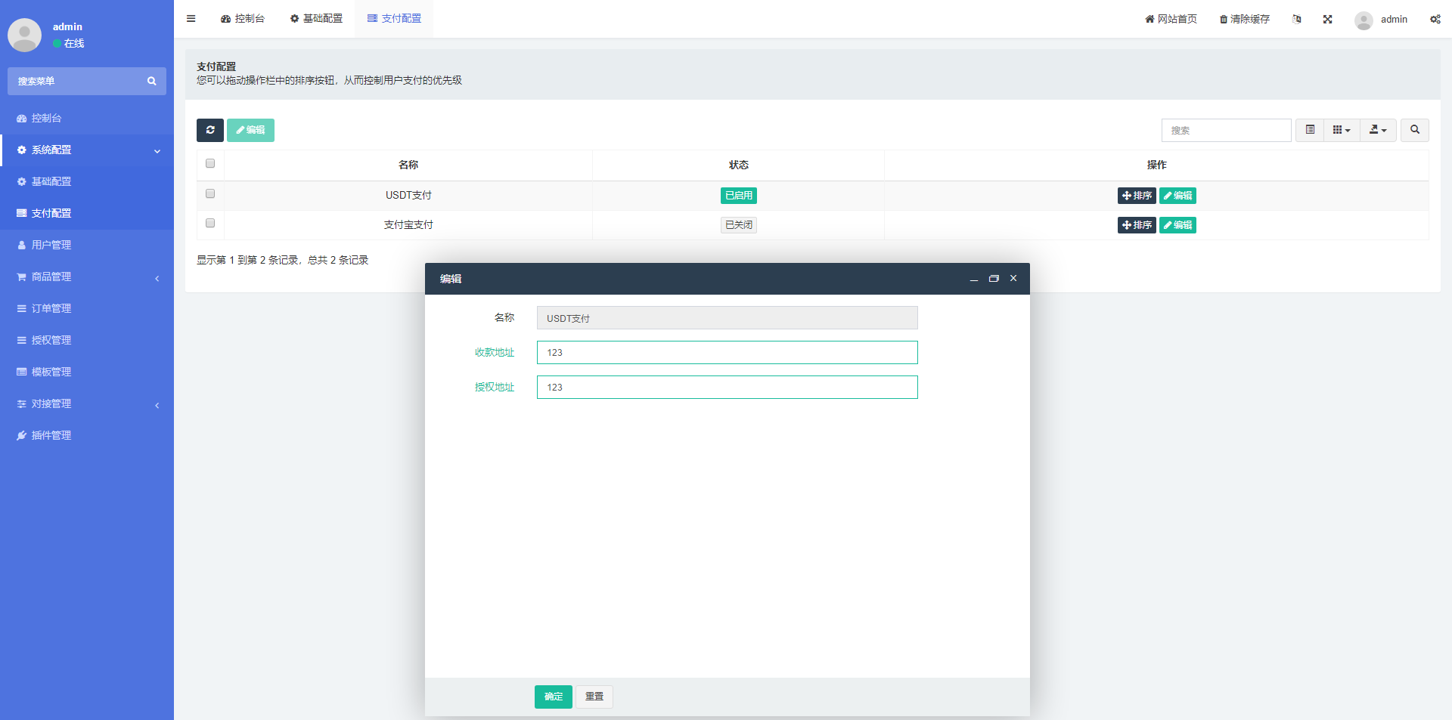
Task: Open 基础配置 in the sidebar
Action: (87, 181)
